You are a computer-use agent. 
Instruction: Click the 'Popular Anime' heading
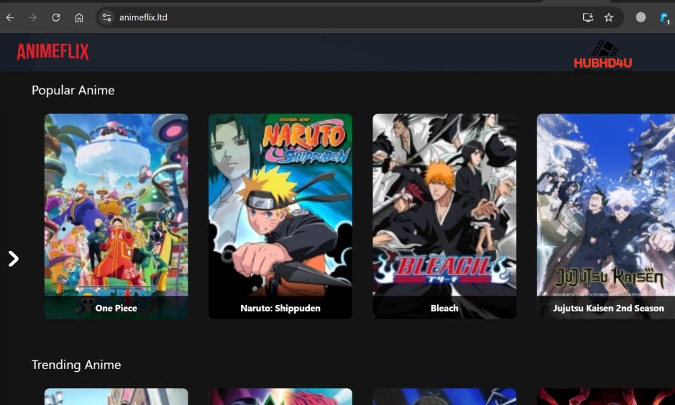point(73,90)
